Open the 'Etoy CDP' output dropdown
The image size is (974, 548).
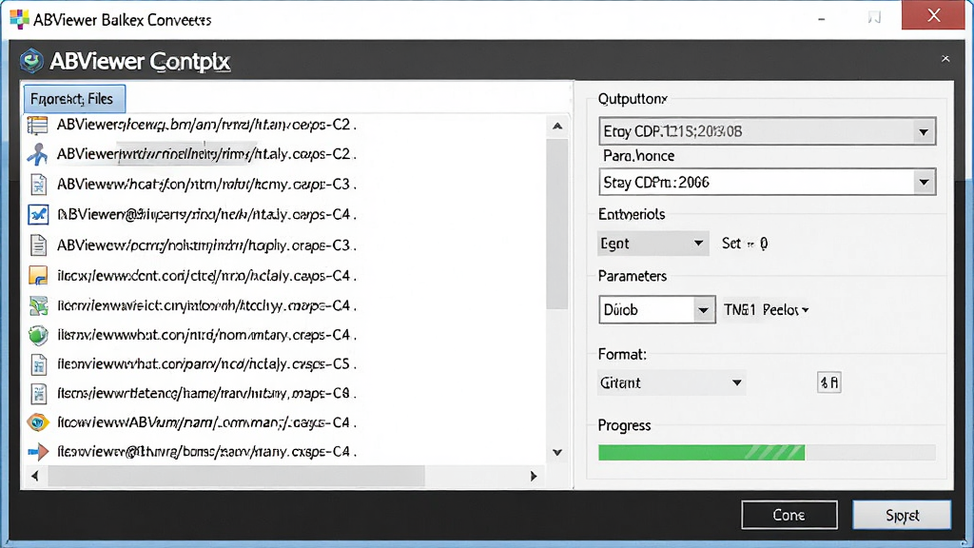[x=768, y=131]
